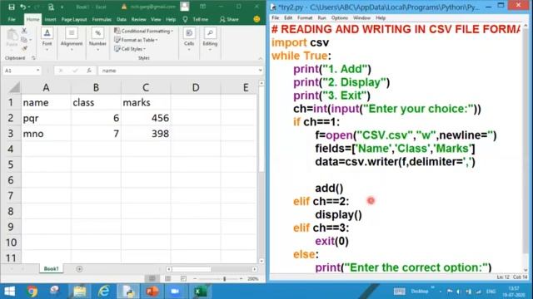
Task: Open PowerPoint from the taskbar
Action: (152, 292)
